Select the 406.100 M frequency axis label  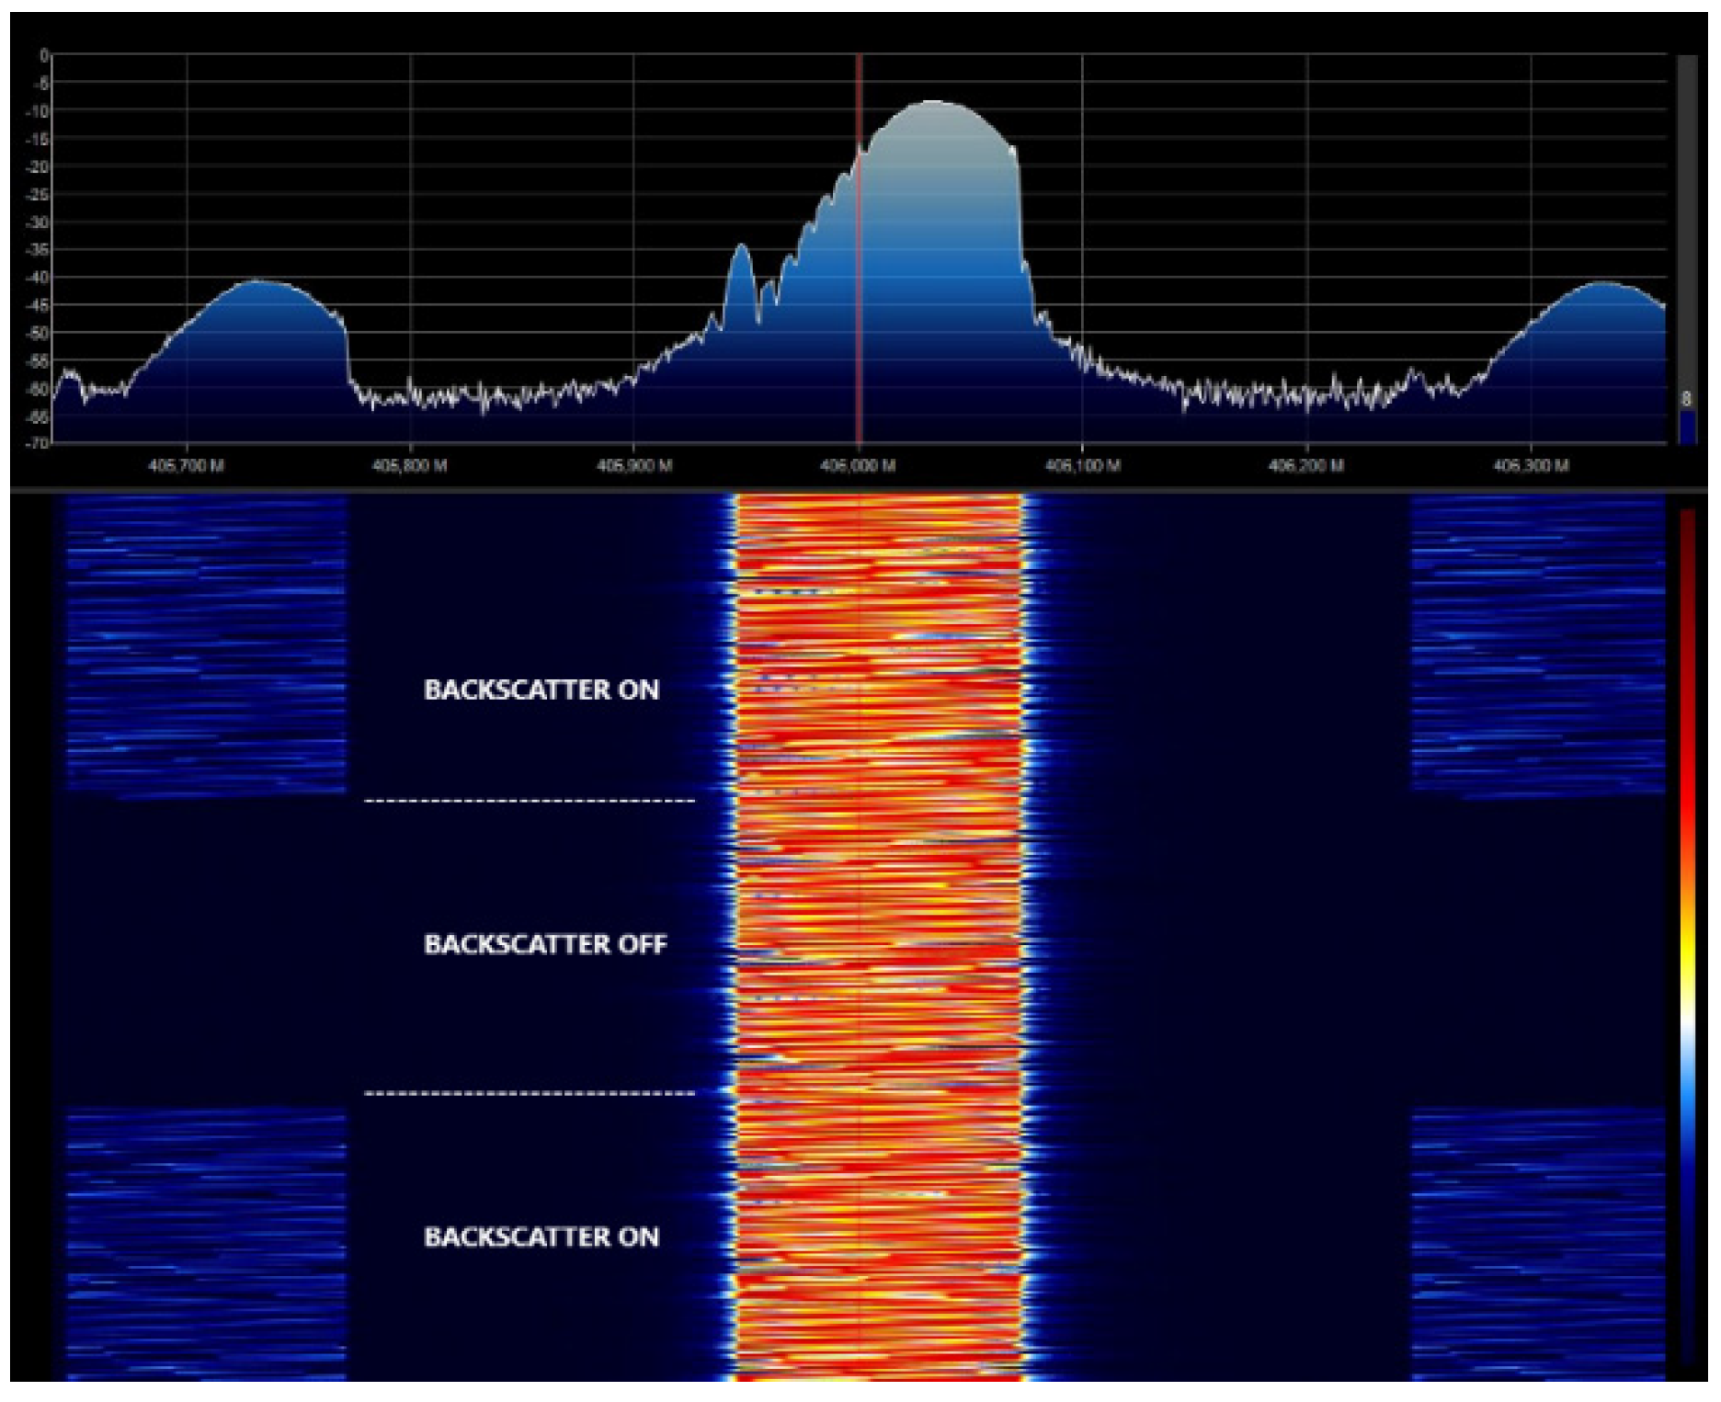pyautogui.click(x=1082, y=466)
